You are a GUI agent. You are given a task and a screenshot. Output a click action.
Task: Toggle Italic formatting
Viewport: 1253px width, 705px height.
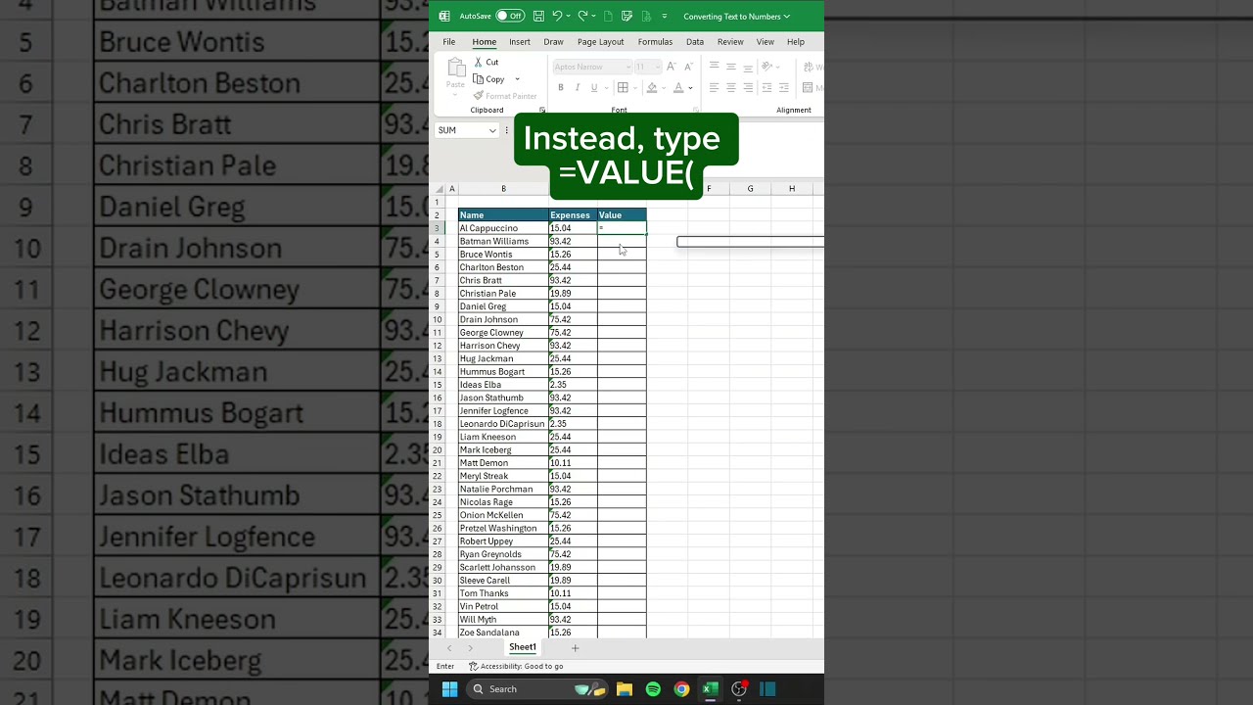(x=578, y=87)
